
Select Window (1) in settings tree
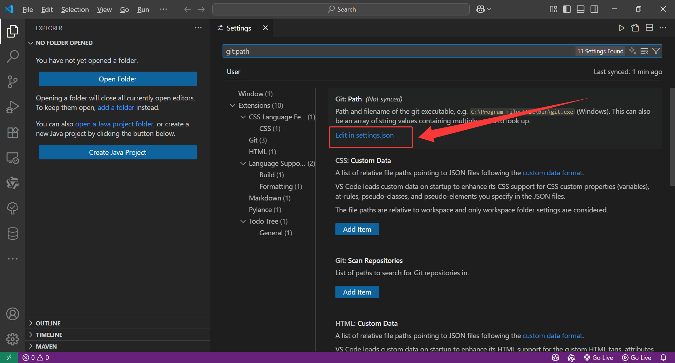click(255, 94)
